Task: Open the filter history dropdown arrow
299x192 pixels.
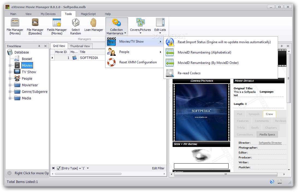Action: (x=88, y=168)
